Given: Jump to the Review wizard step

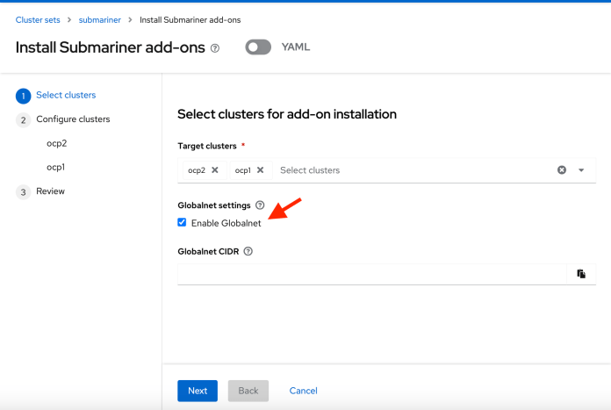Looking at the screenshot, I should 50,191.
